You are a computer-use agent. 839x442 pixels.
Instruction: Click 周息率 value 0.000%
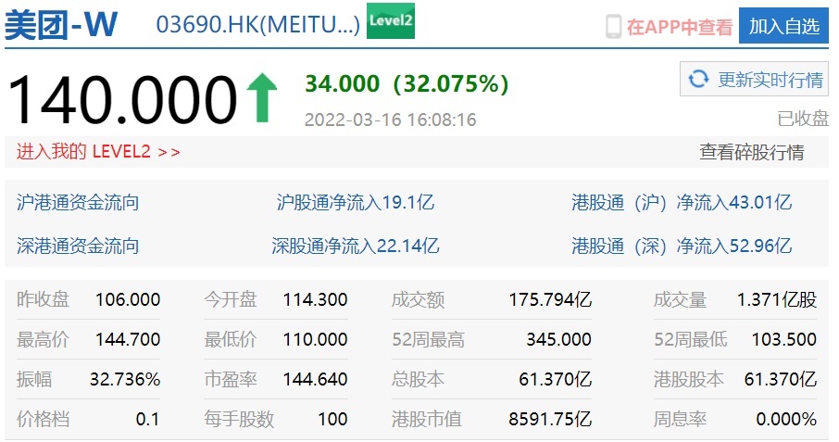coord(786,419)
